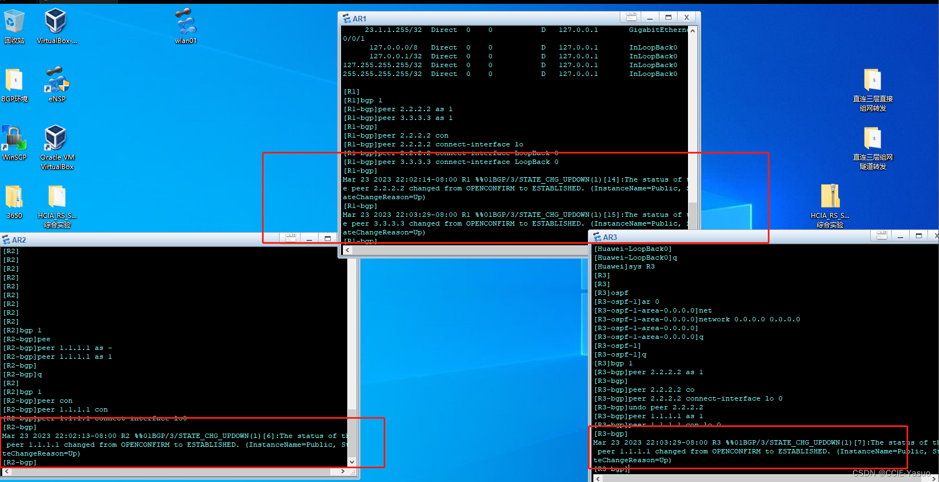Click the AR3 horizontal scrollbar left arrow

click(x=598, y=479)
